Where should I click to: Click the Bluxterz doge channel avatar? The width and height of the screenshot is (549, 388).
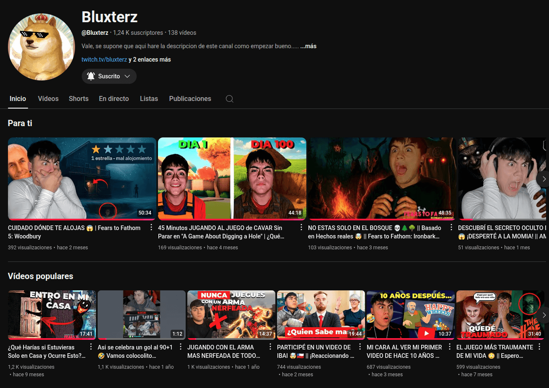[41, 47]
